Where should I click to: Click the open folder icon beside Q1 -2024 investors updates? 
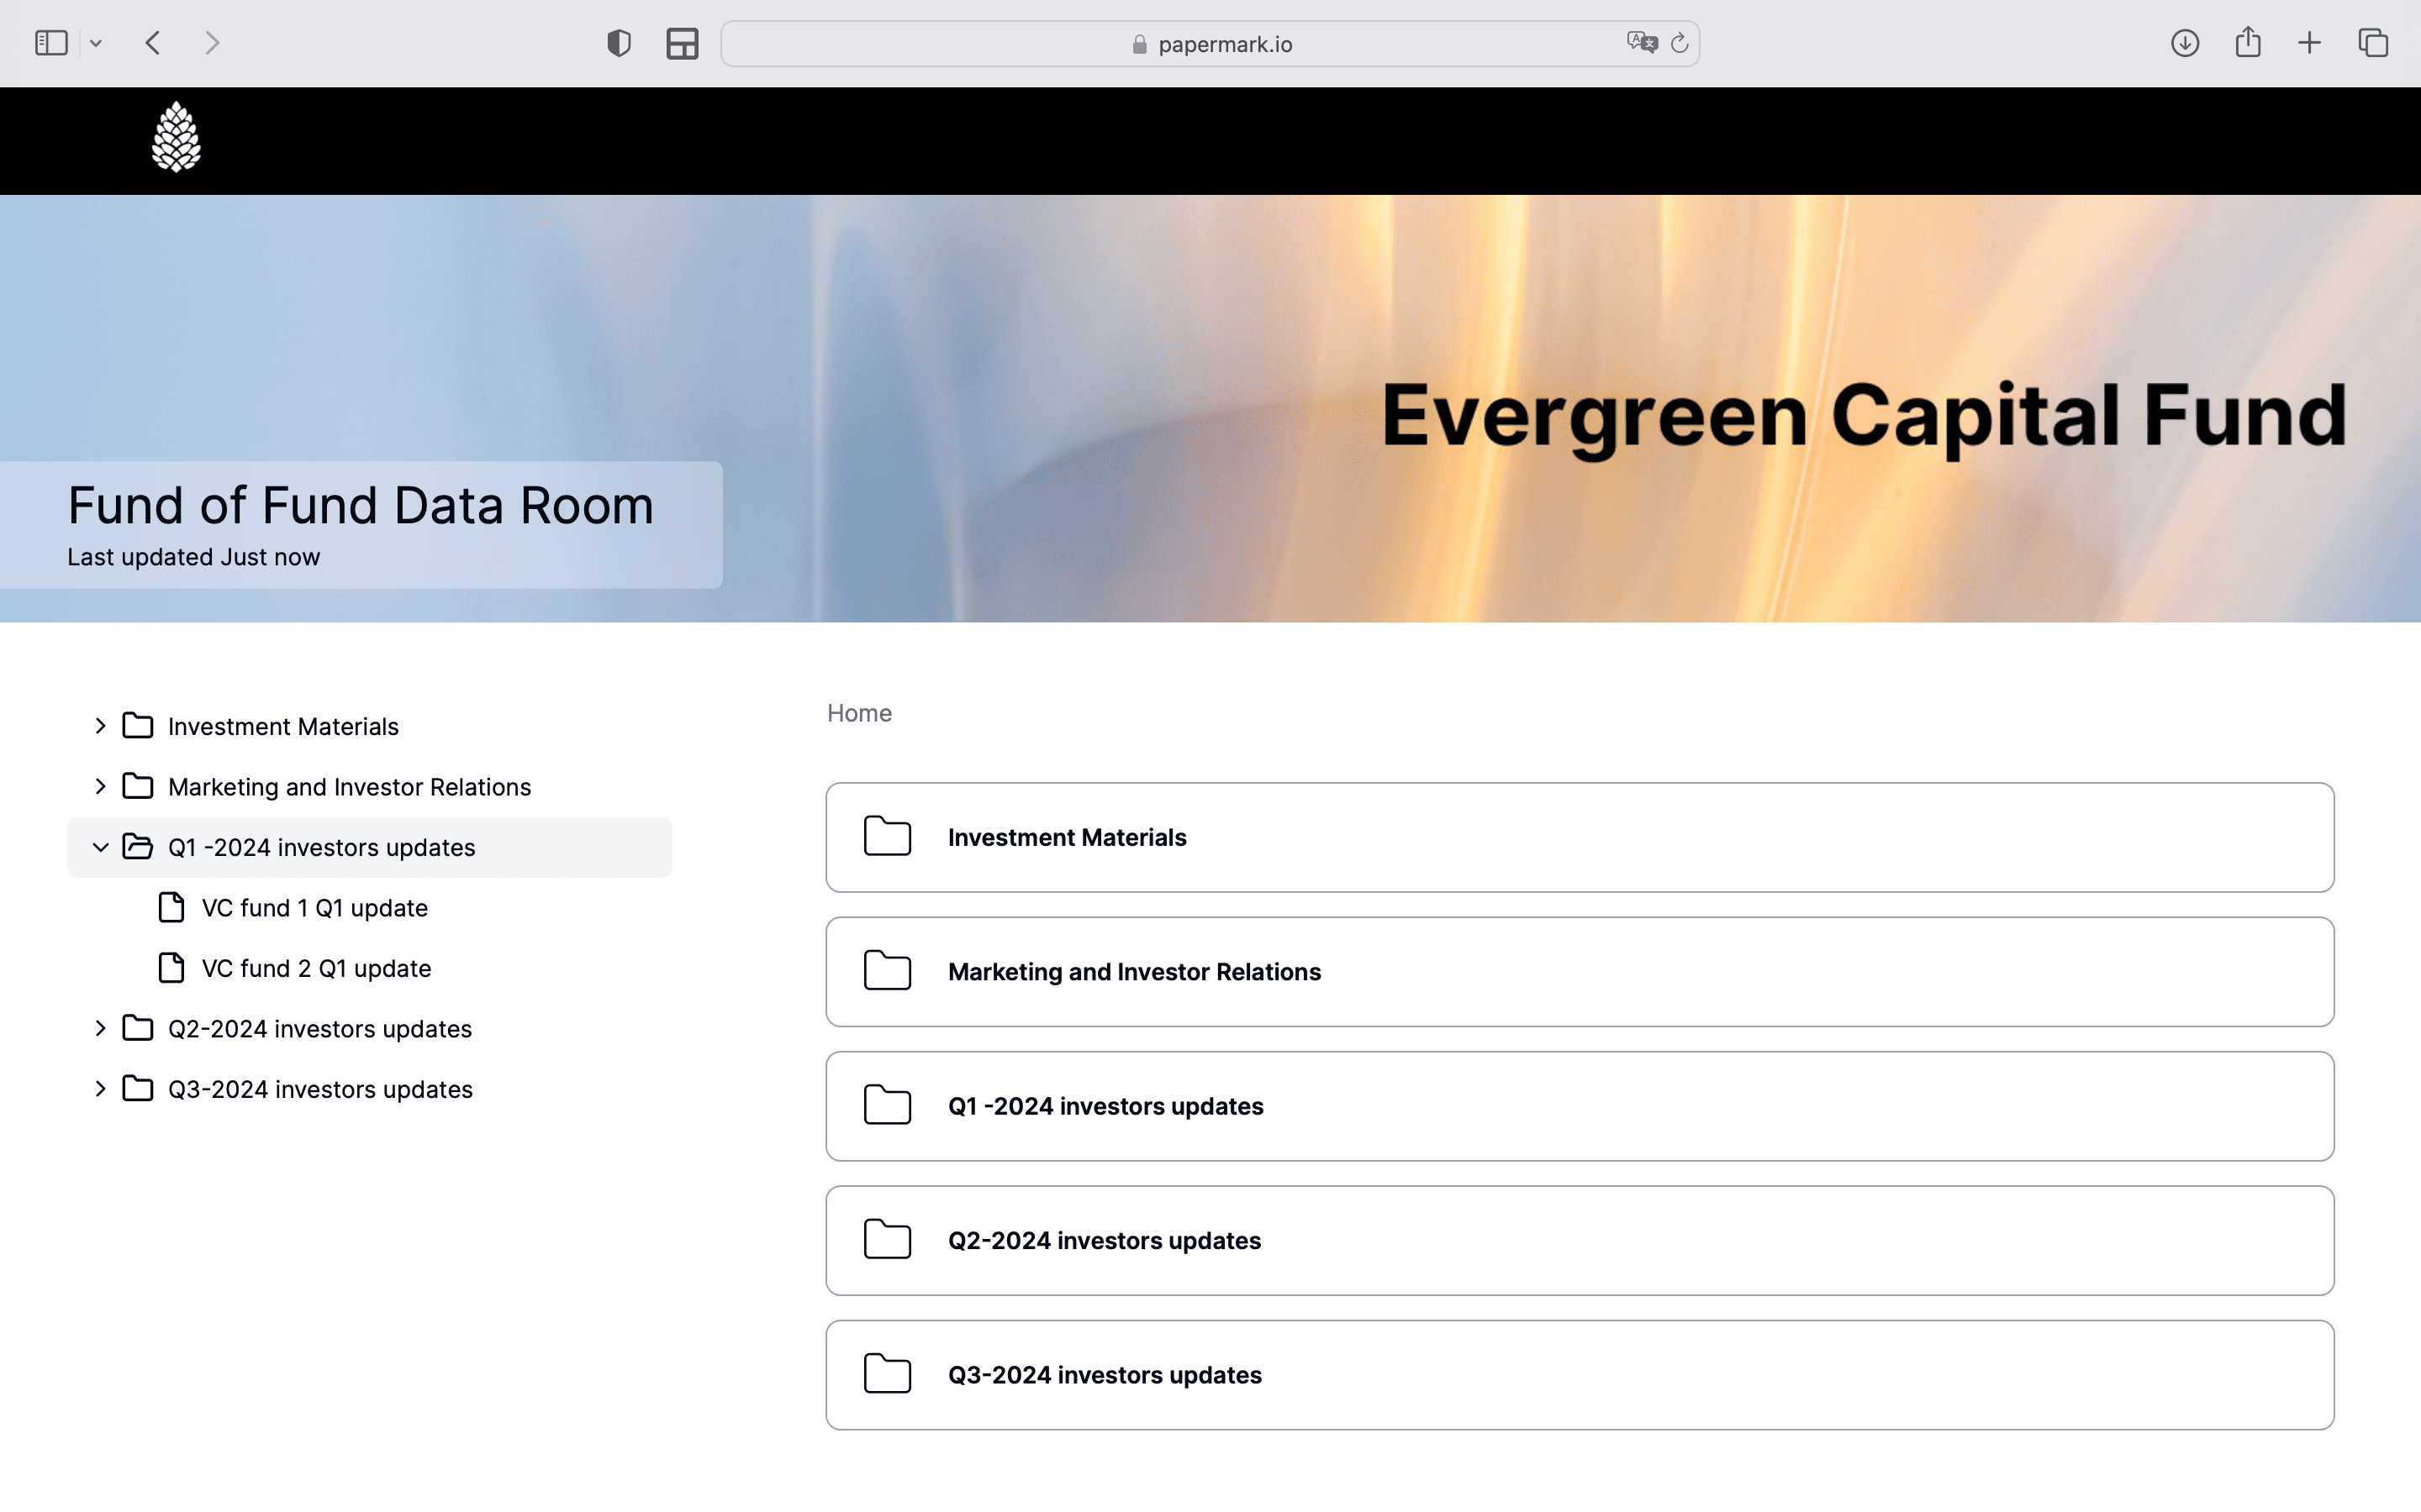click(136, 846)
